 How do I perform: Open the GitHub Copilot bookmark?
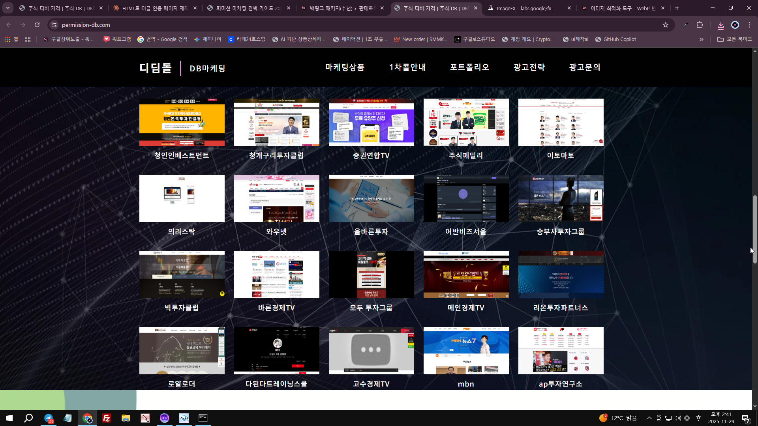[615, 39]
